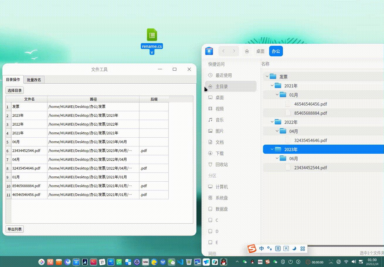Viewport: 384px width, 267px height.
Task: Open the music app in the dock
Action: pos(119,262)
